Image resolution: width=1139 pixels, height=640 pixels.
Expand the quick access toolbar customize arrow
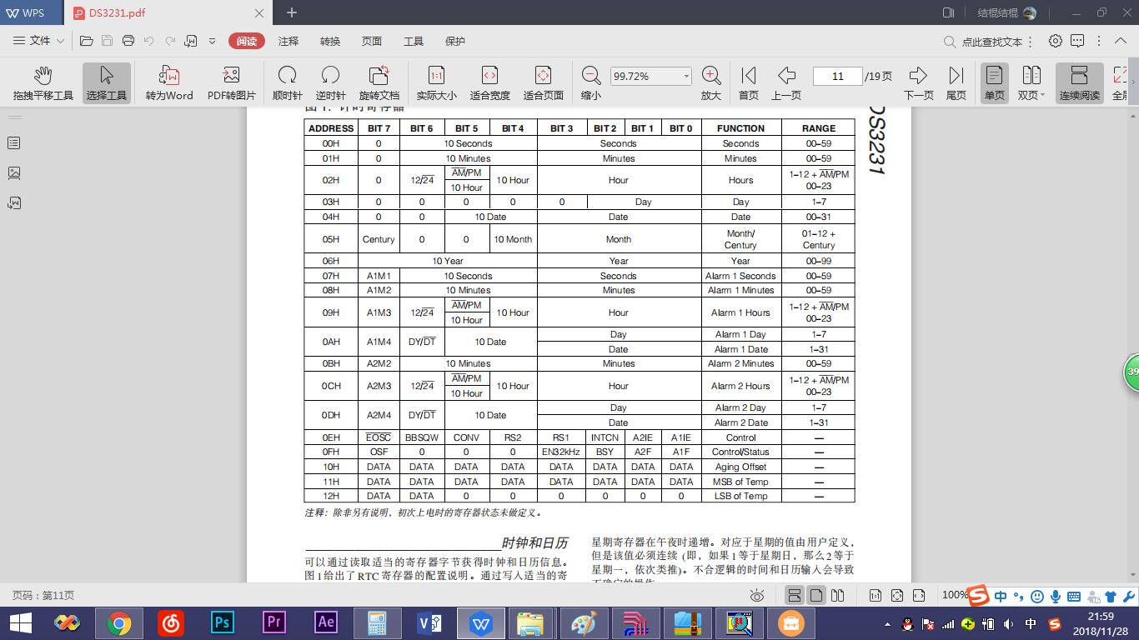pyautogui.click(x=212, y=41)
